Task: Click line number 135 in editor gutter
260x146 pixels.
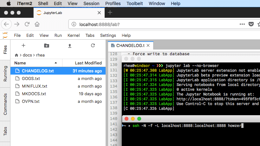Action: pyautogui.click(x=114, y=92)
